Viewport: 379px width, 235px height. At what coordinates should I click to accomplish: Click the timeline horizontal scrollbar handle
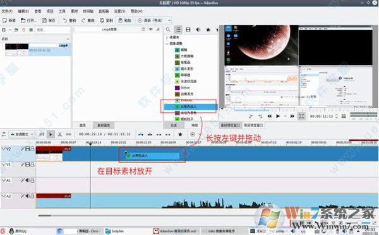click(x=45, y=215)
